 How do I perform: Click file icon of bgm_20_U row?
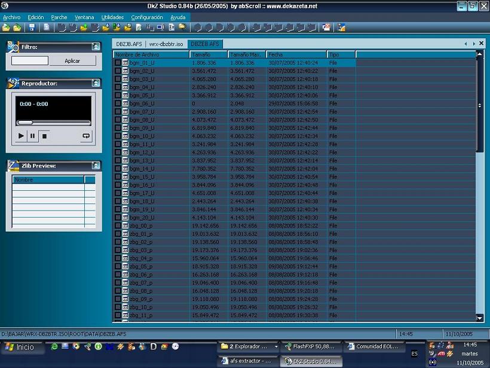coord(125,217)
